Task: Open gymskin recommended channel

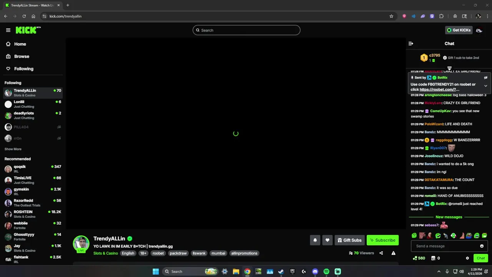Action: (33, 191)
